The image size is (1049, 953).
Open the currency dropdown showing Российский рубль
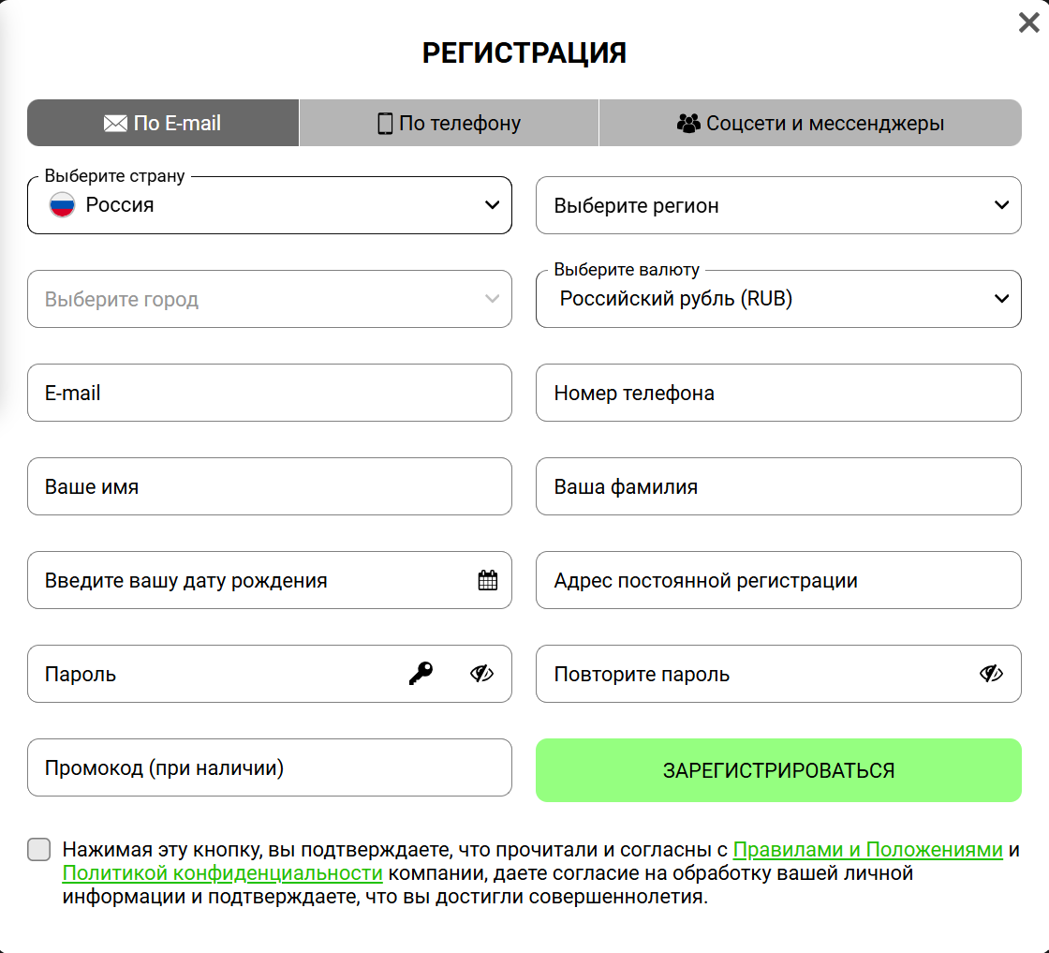777,300
